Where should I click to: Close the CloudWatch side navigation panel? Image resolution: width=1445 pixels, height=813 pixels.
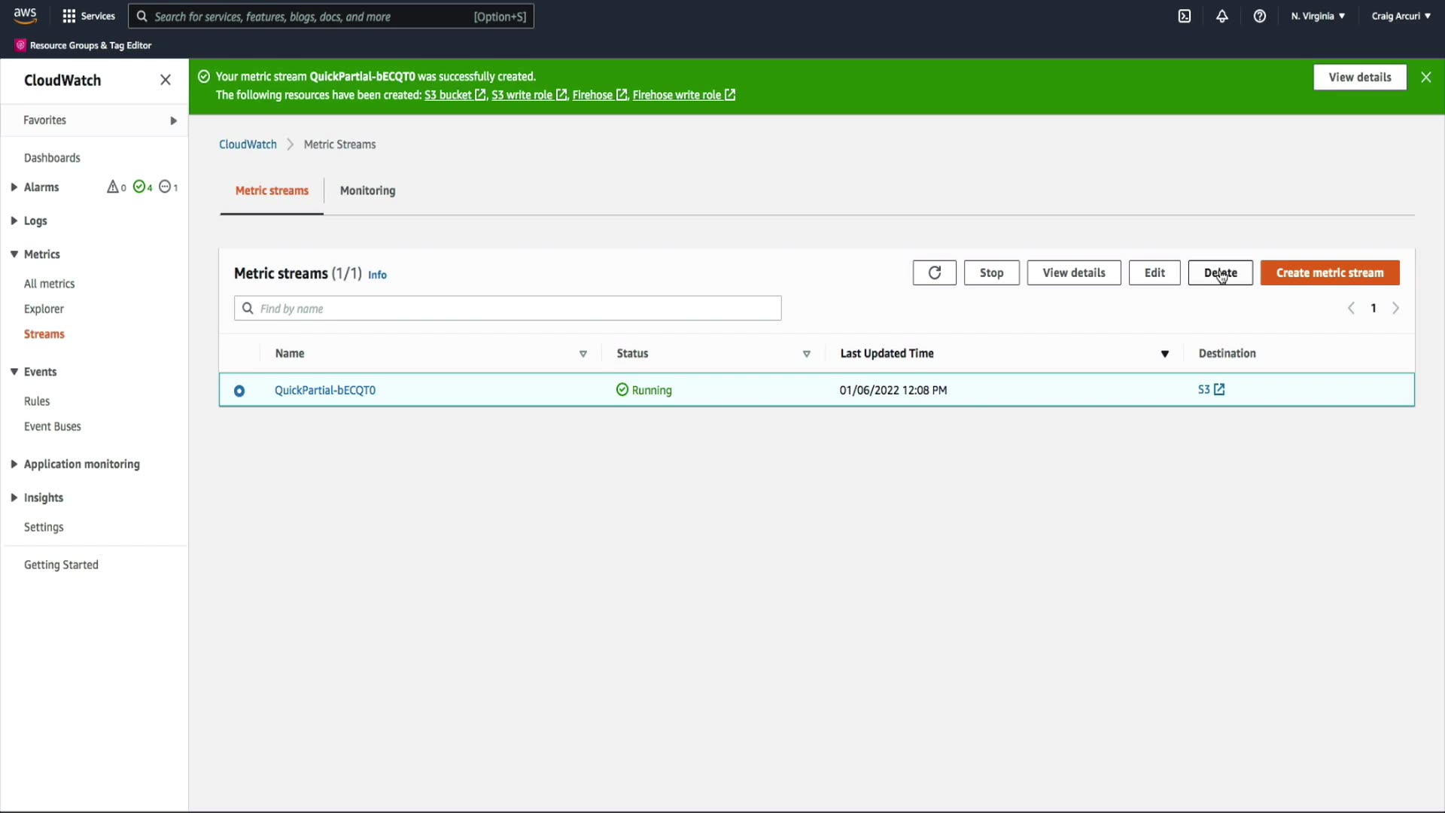click(166, 80)
